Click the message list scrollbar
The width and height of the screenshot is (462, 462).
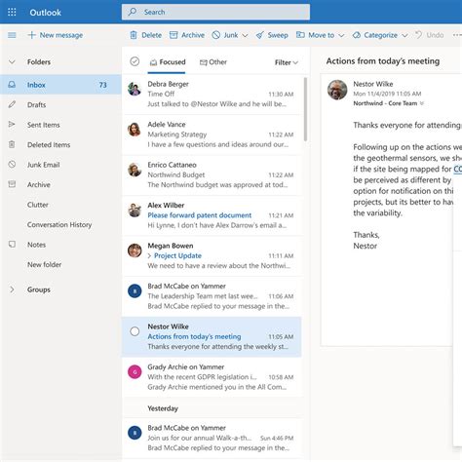(x=305, y=109)
